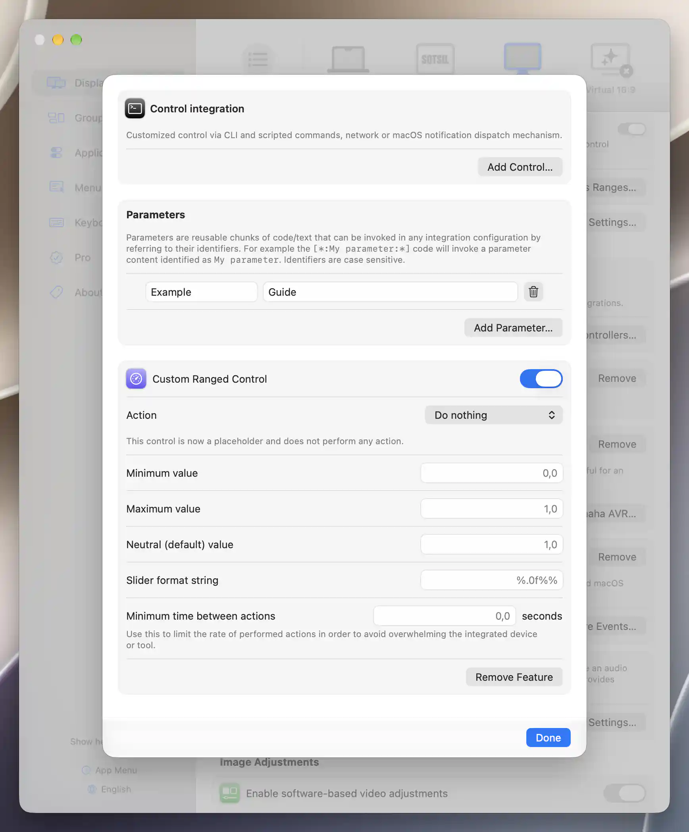Click the Minimum time between actions field
This screenshot has width=689, height=832.
(445, 616)
